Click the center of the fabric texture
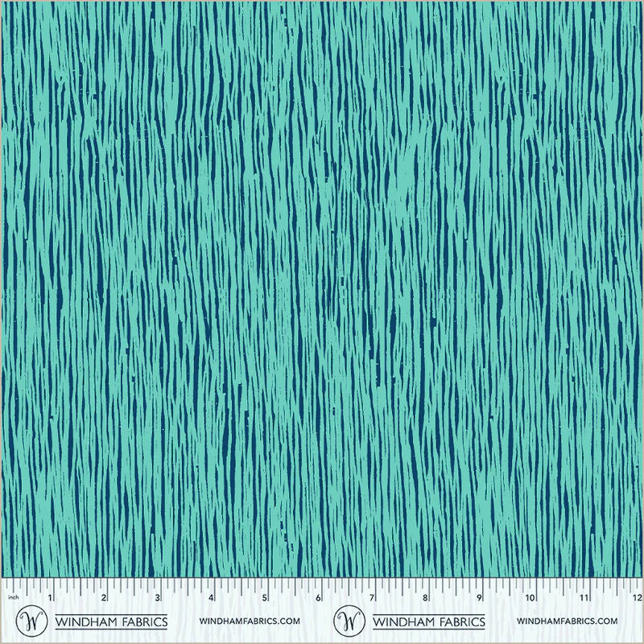 [322, 290]
